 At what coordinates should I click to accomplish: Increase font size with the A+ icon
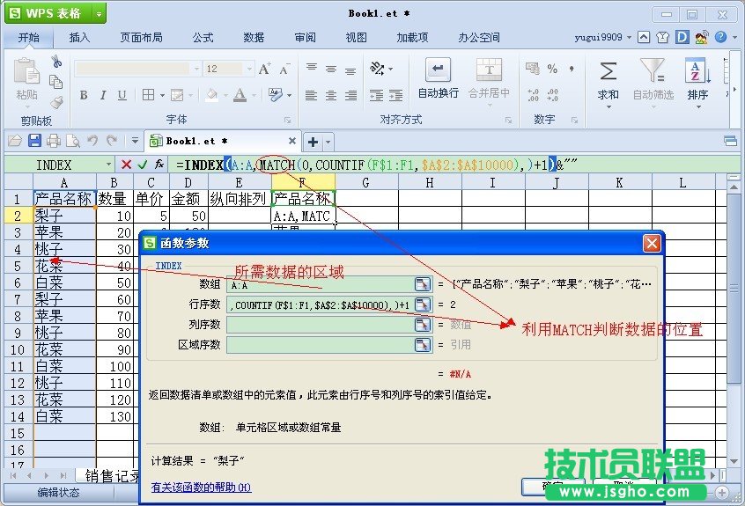point(265,69)
